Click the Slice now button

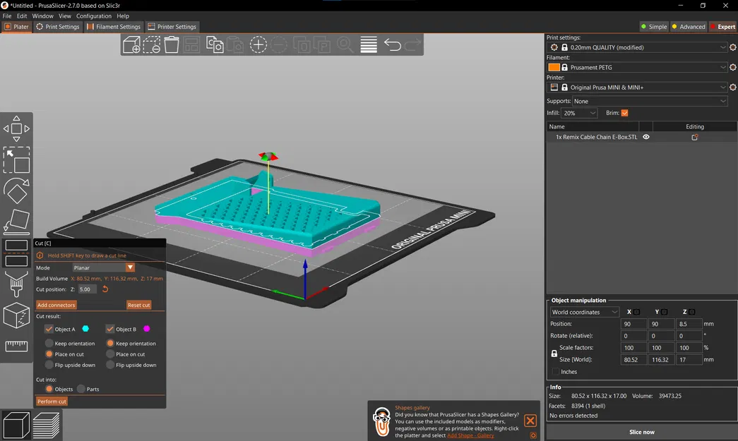point(641,432)
